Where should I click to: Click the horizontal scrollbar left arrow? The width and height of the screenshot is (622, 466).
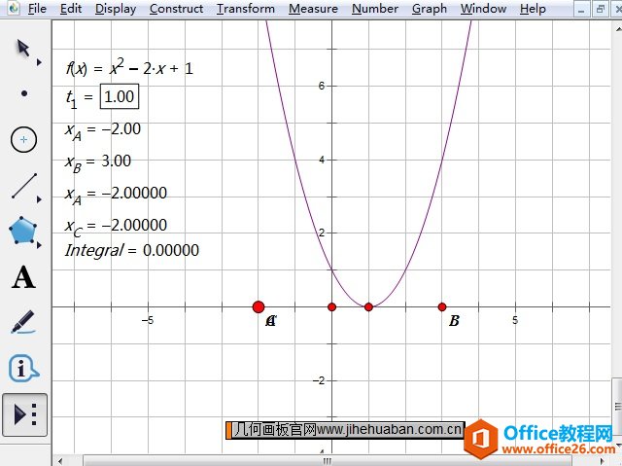click(x=60, y=461)
